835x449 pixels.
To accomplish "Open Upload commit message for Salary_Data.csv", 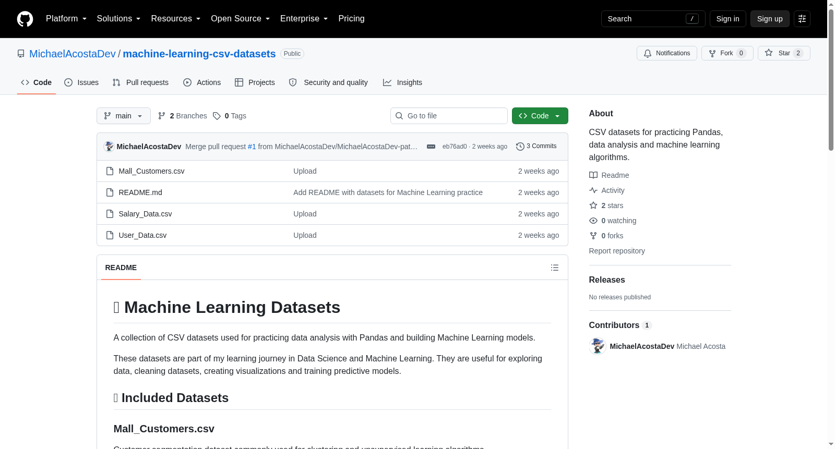I will (305, 214).
